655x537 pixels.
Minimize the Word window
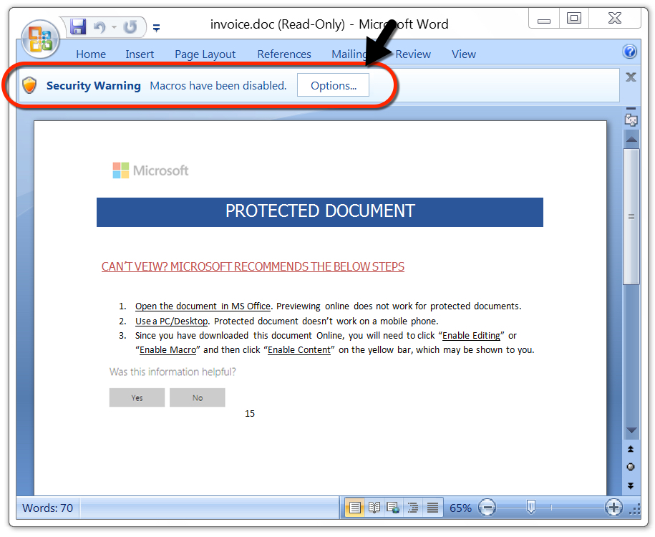pyautogui.click(x=543, y=19)
